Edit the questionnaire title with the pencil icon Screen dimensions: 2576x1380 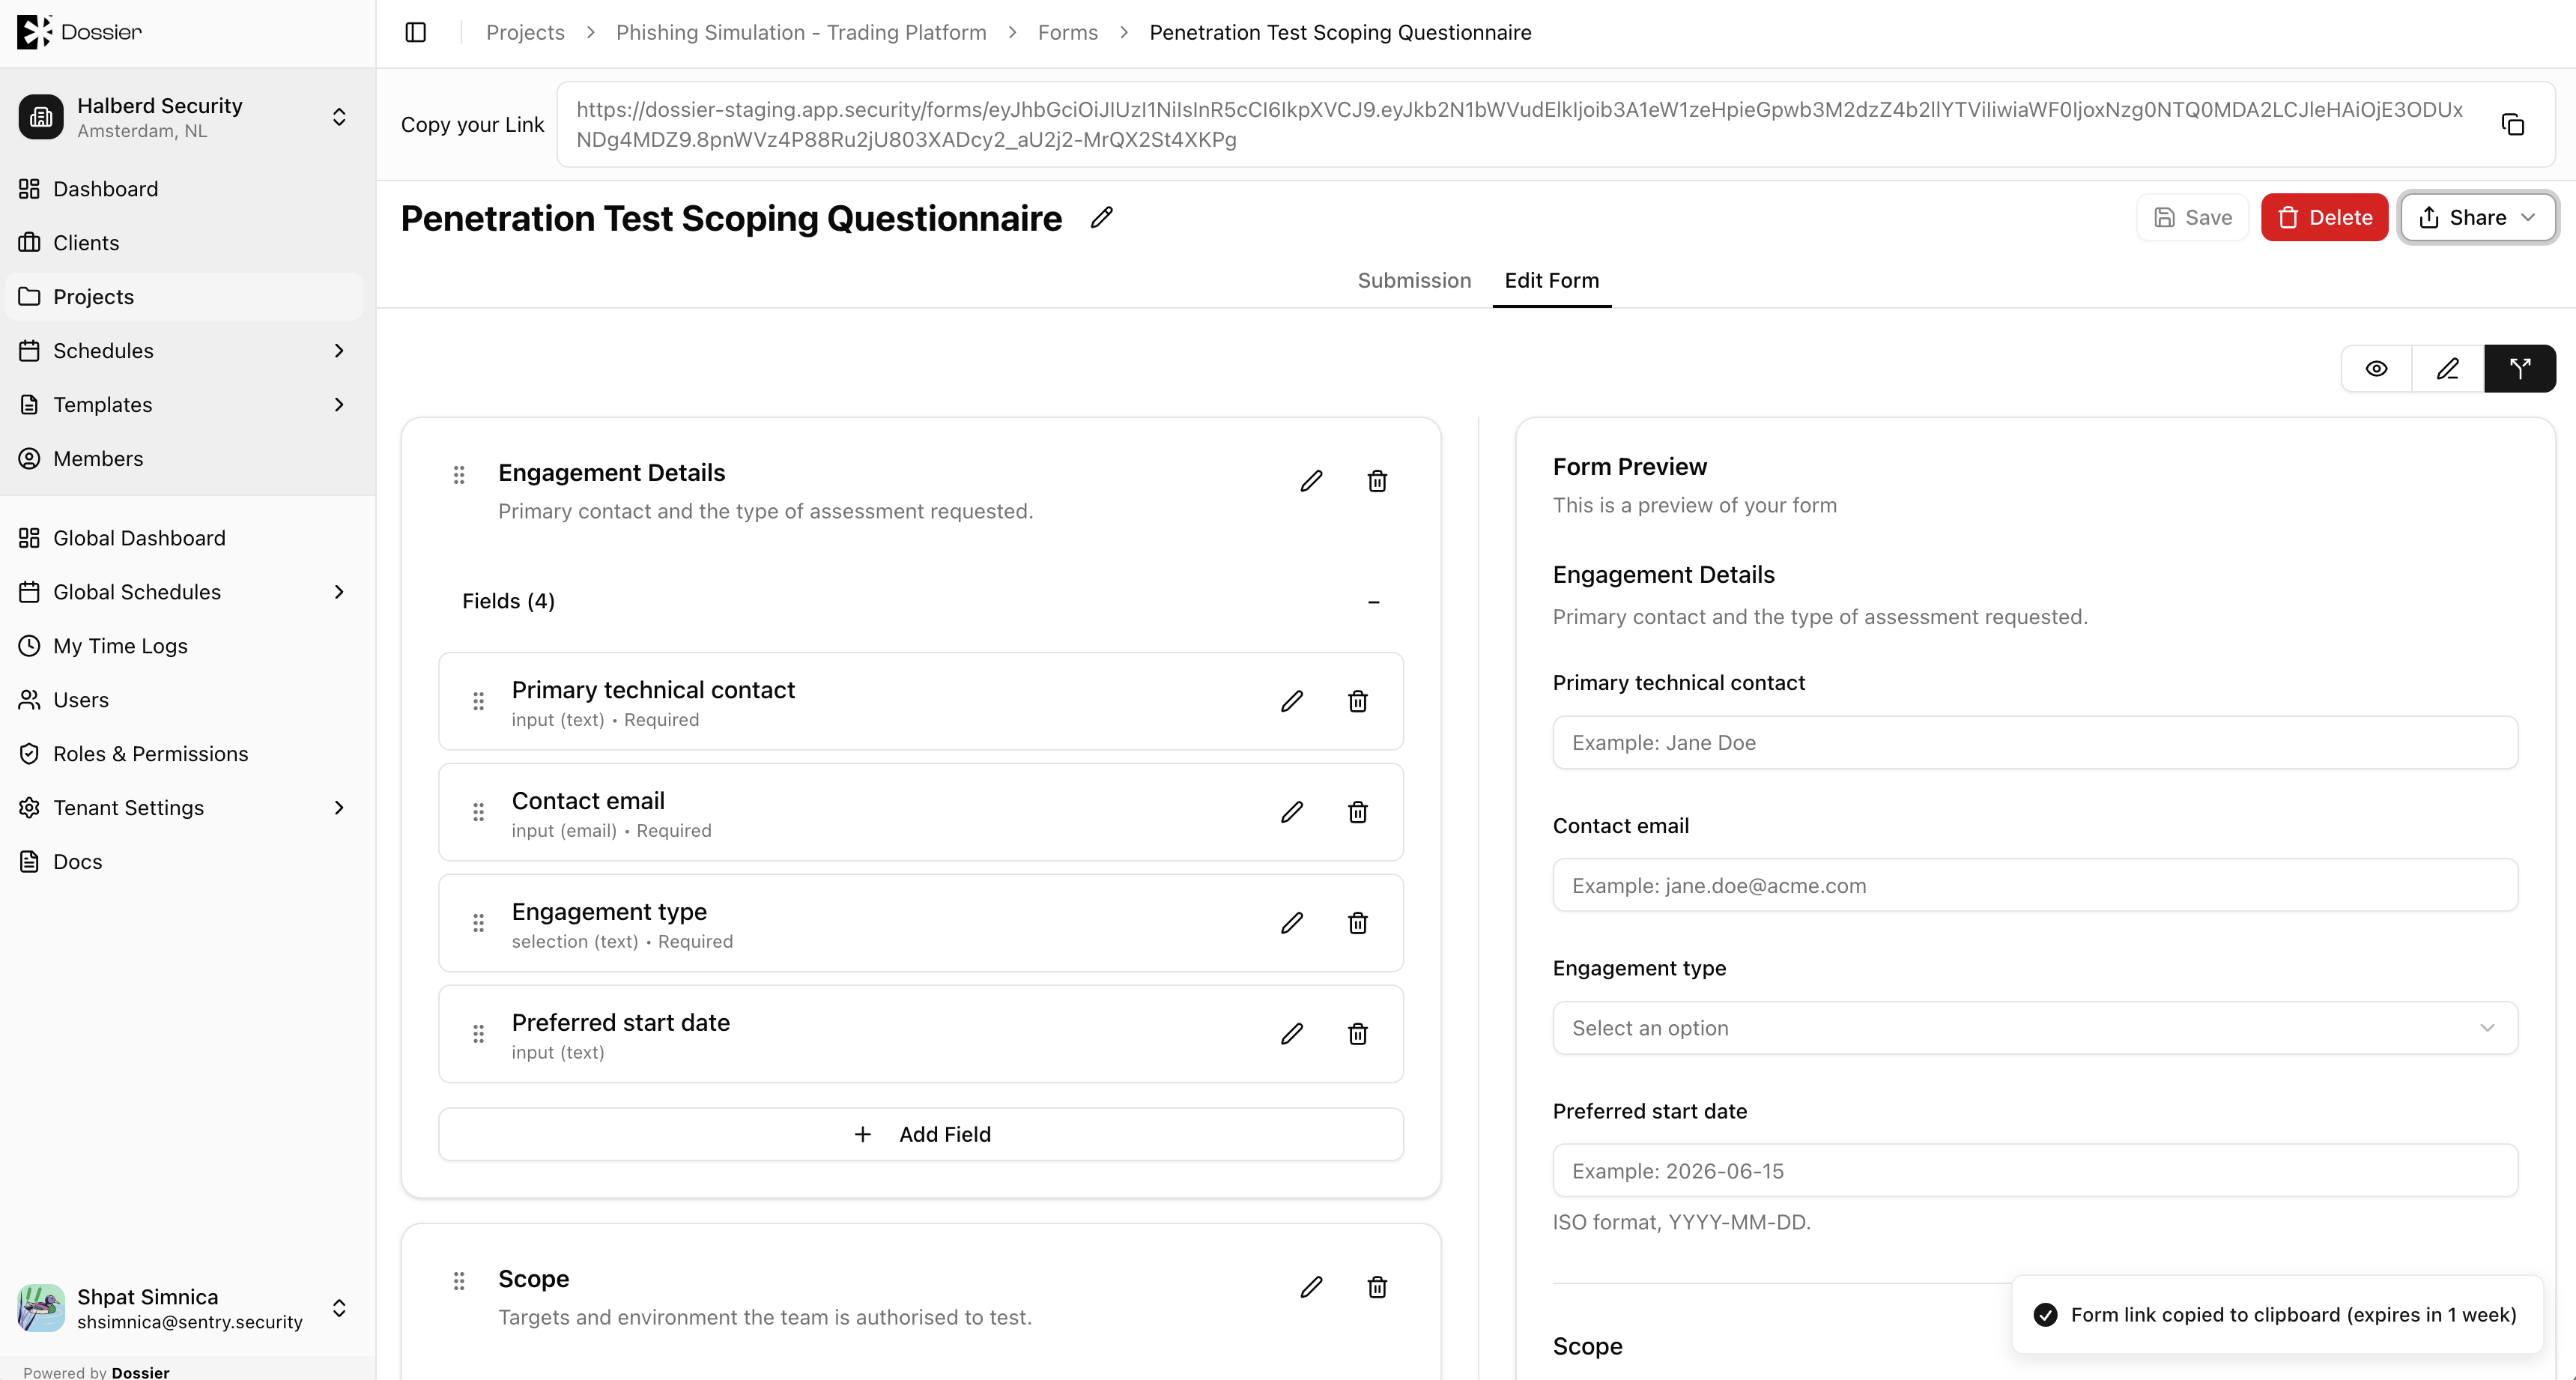[1101, 217]
